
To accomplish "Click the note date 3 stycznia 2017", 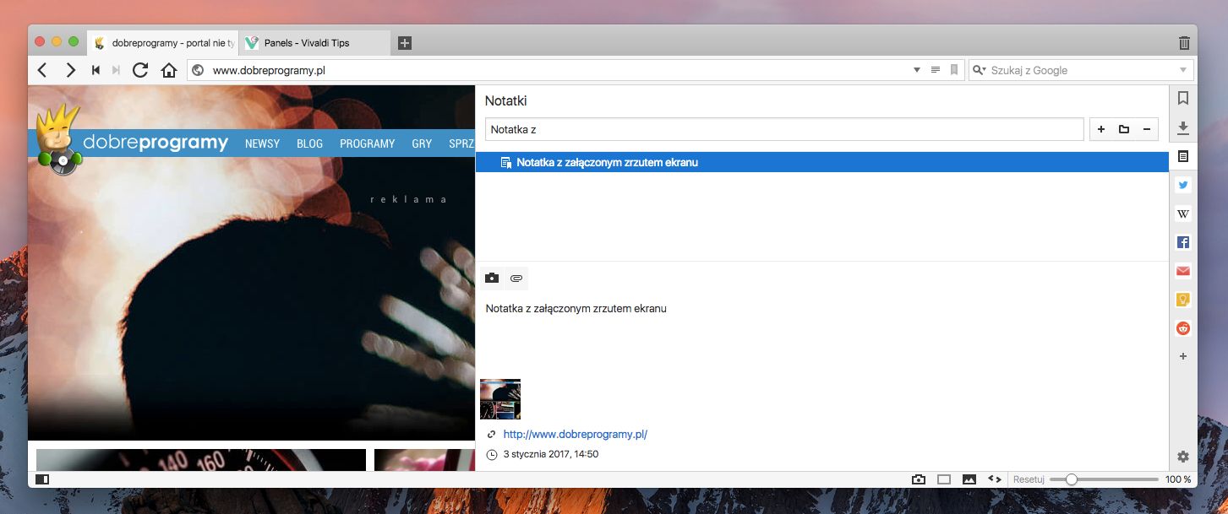I will (x=550, y=454).
